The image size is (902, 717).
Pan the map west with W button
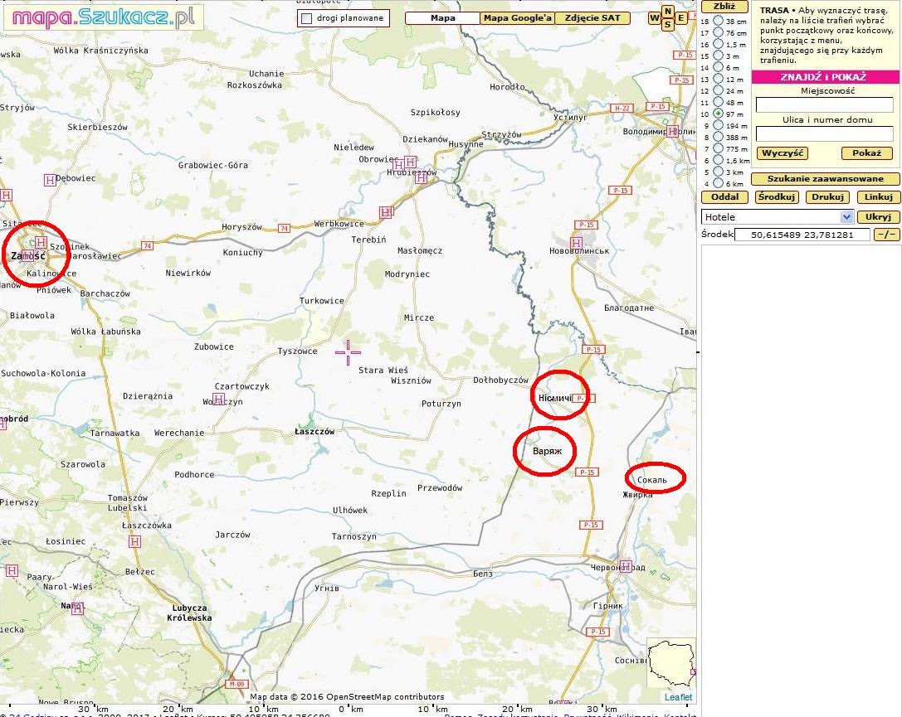pos(655,18)
